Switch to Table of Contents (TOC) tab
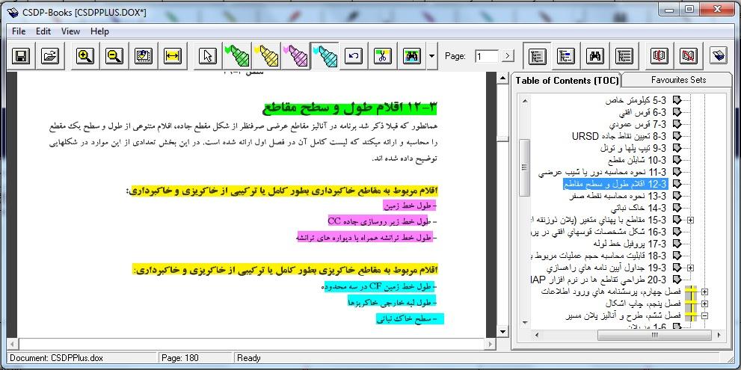 (x=567, y=80)
